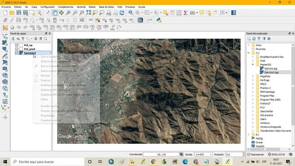Image resolution: width=295 pixels, height=166 pixels.
Task: Filter legend by map content funnel icon
Action: pos(23,39)
